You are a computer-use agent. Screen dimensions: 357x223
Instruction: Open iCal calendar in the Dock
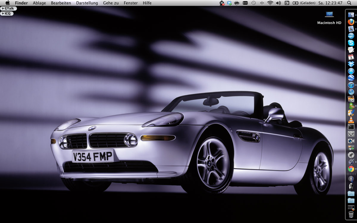coord(351,57)
